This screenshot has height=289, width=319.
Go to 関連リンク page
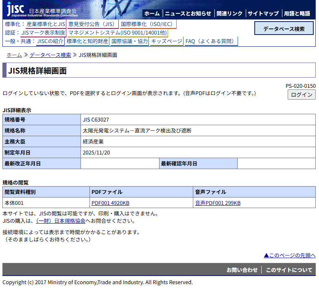pos(229,13)
